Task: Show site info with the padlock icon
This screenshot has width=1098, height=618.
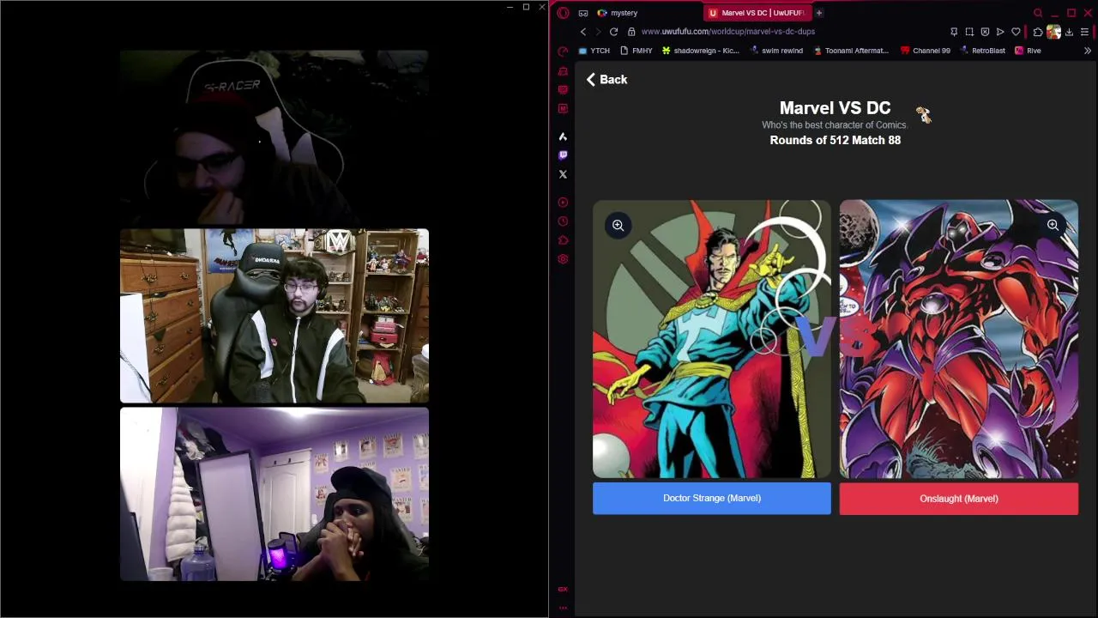Action: pyautogui.click(x=630, y=32)
